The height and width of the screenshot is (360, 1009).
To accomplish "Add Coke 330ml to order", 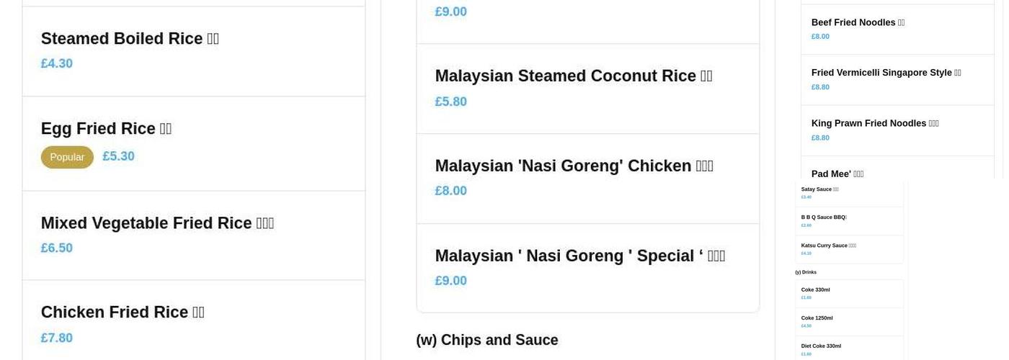I will 815,290.
